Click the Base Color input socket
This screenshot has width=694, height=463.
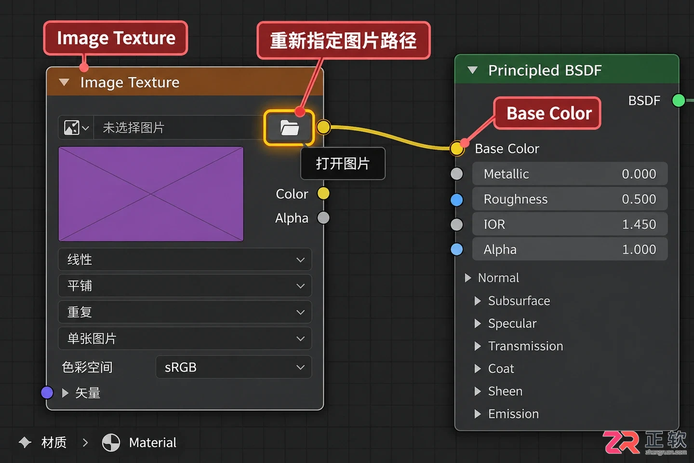[x=457, y=149]
